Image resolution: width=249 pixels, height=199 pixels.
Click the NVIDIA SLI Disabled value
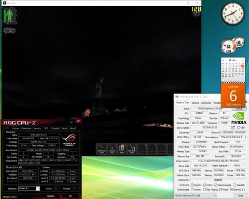[218, 180]
